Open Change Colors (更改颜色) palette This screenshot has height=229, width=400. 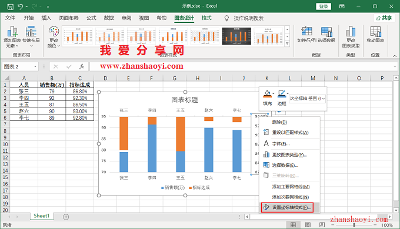[54, 37]
